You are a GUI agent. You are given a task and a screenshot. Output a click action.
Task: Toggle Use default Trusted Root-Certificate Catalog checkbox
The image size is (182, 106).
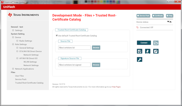point(57,35)
